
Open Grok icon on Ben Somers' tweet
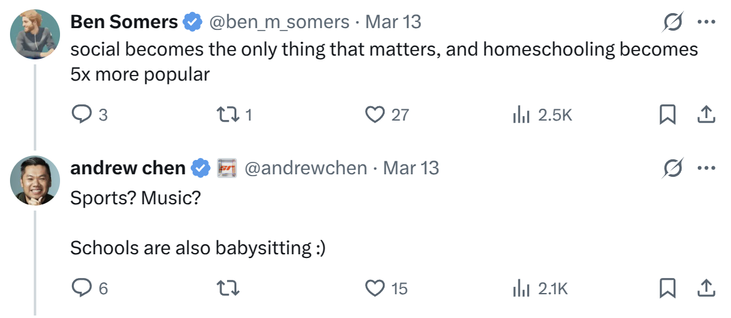(673, 22)
